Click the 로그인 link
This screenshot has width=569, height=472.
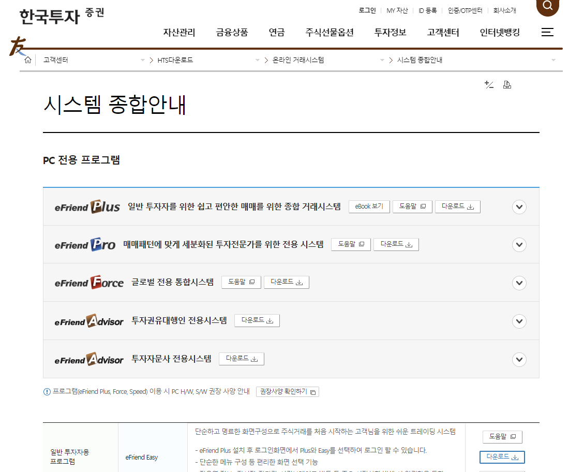[367, 10]
